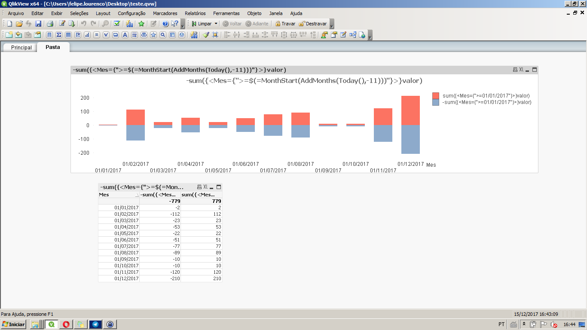Launch the Quick Chart wizard icon

click(129, 24)
